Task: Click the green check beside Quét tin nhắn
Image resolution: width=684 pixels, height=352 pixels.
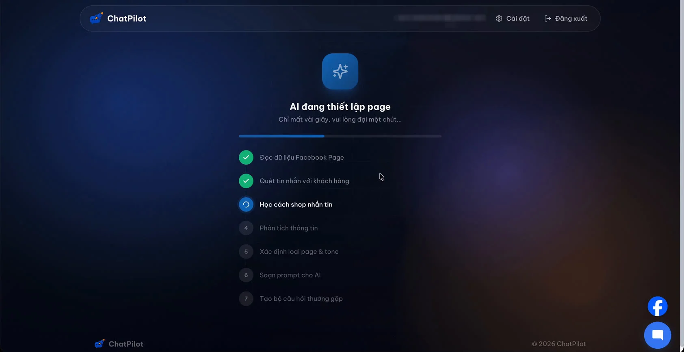Action: pos(246,181)
